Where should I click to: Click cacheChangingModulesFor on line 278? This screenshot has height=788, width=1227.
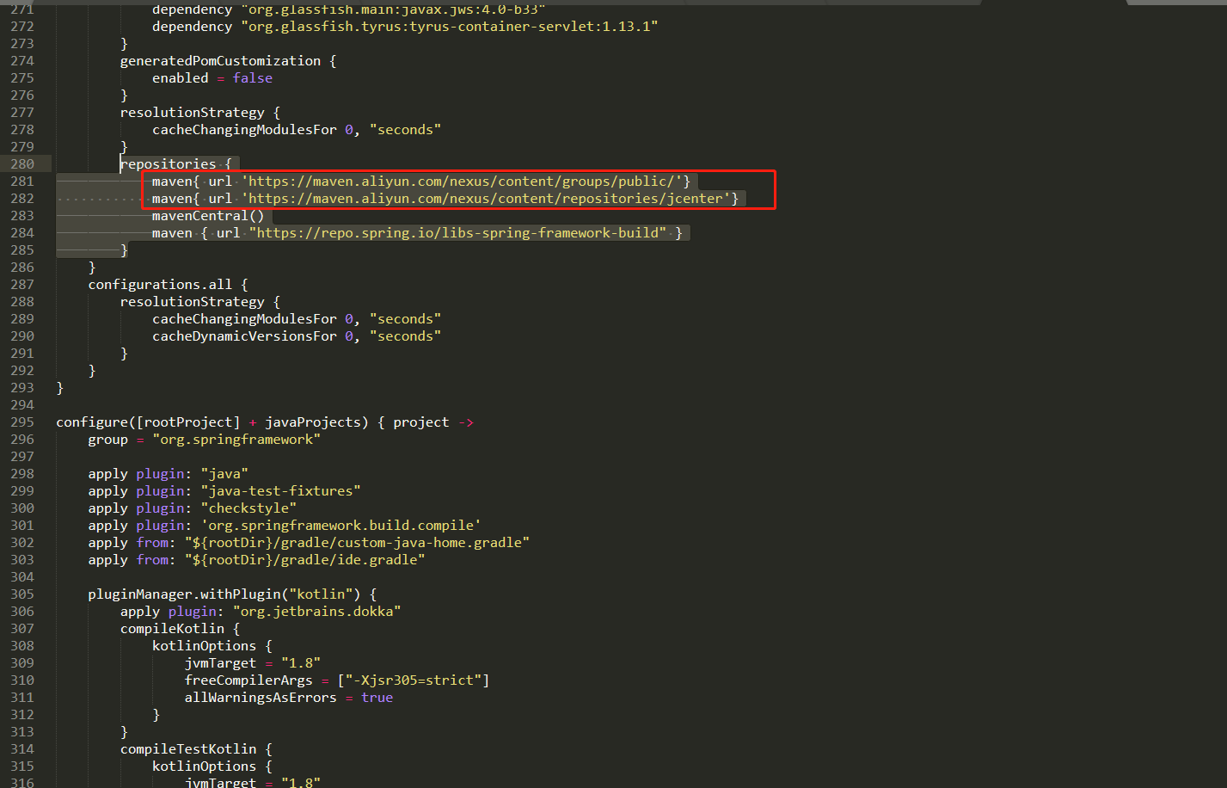[x=244, y=130]
